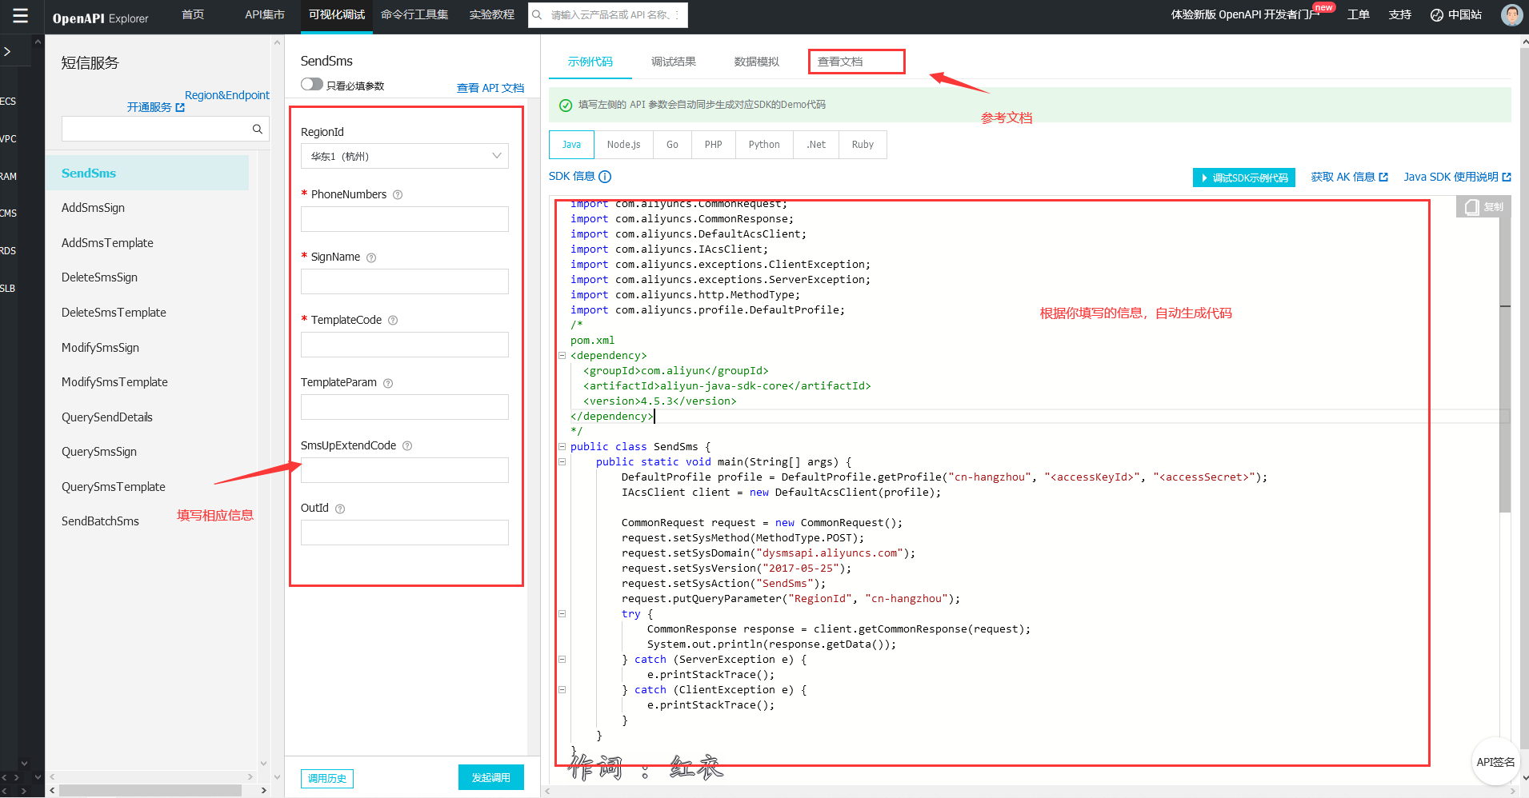Click the 调试SDK示例代码 button
Viewport: 1529px width, 798px height.
tap(1244, 178)
